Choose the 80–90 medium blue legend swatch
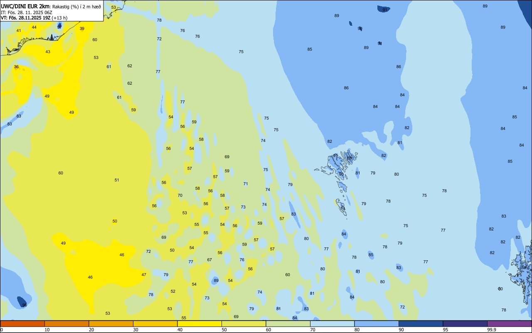The height and width of the screenshot is (333, 532). point(377,323)
